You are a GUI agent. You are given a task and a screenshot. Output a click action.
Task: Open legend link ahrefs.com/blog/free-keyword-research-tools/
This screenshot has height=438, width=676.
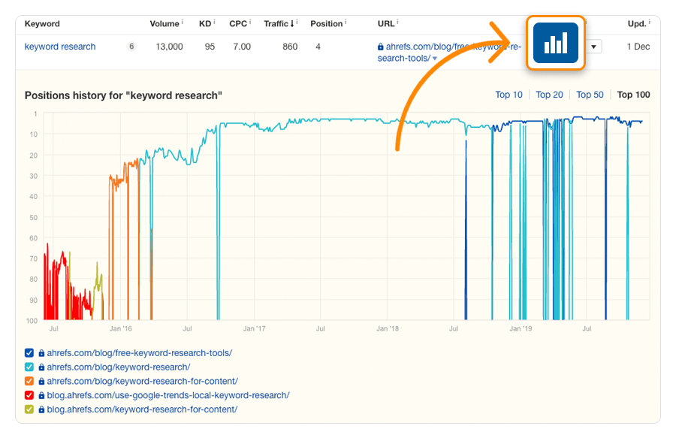point(139,353)
